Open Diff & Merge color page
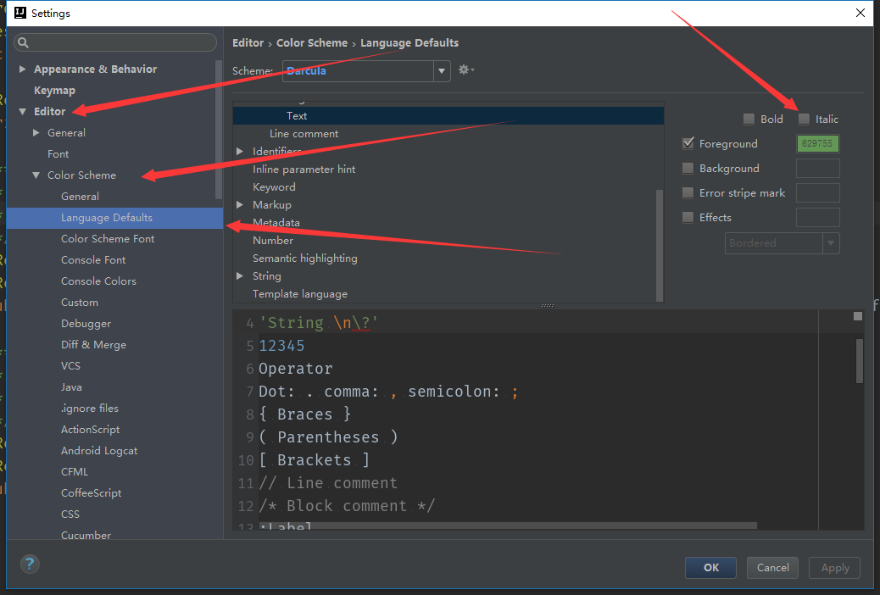This screenshot has height=595, width=880. (93, 345)
